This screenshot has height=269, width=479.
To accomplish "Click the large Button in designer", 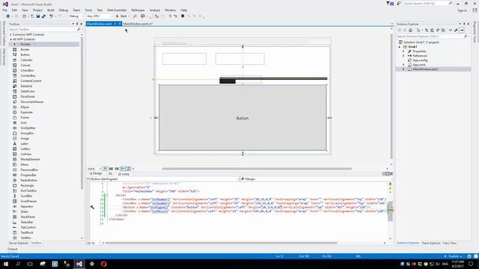I will [242, 118].
